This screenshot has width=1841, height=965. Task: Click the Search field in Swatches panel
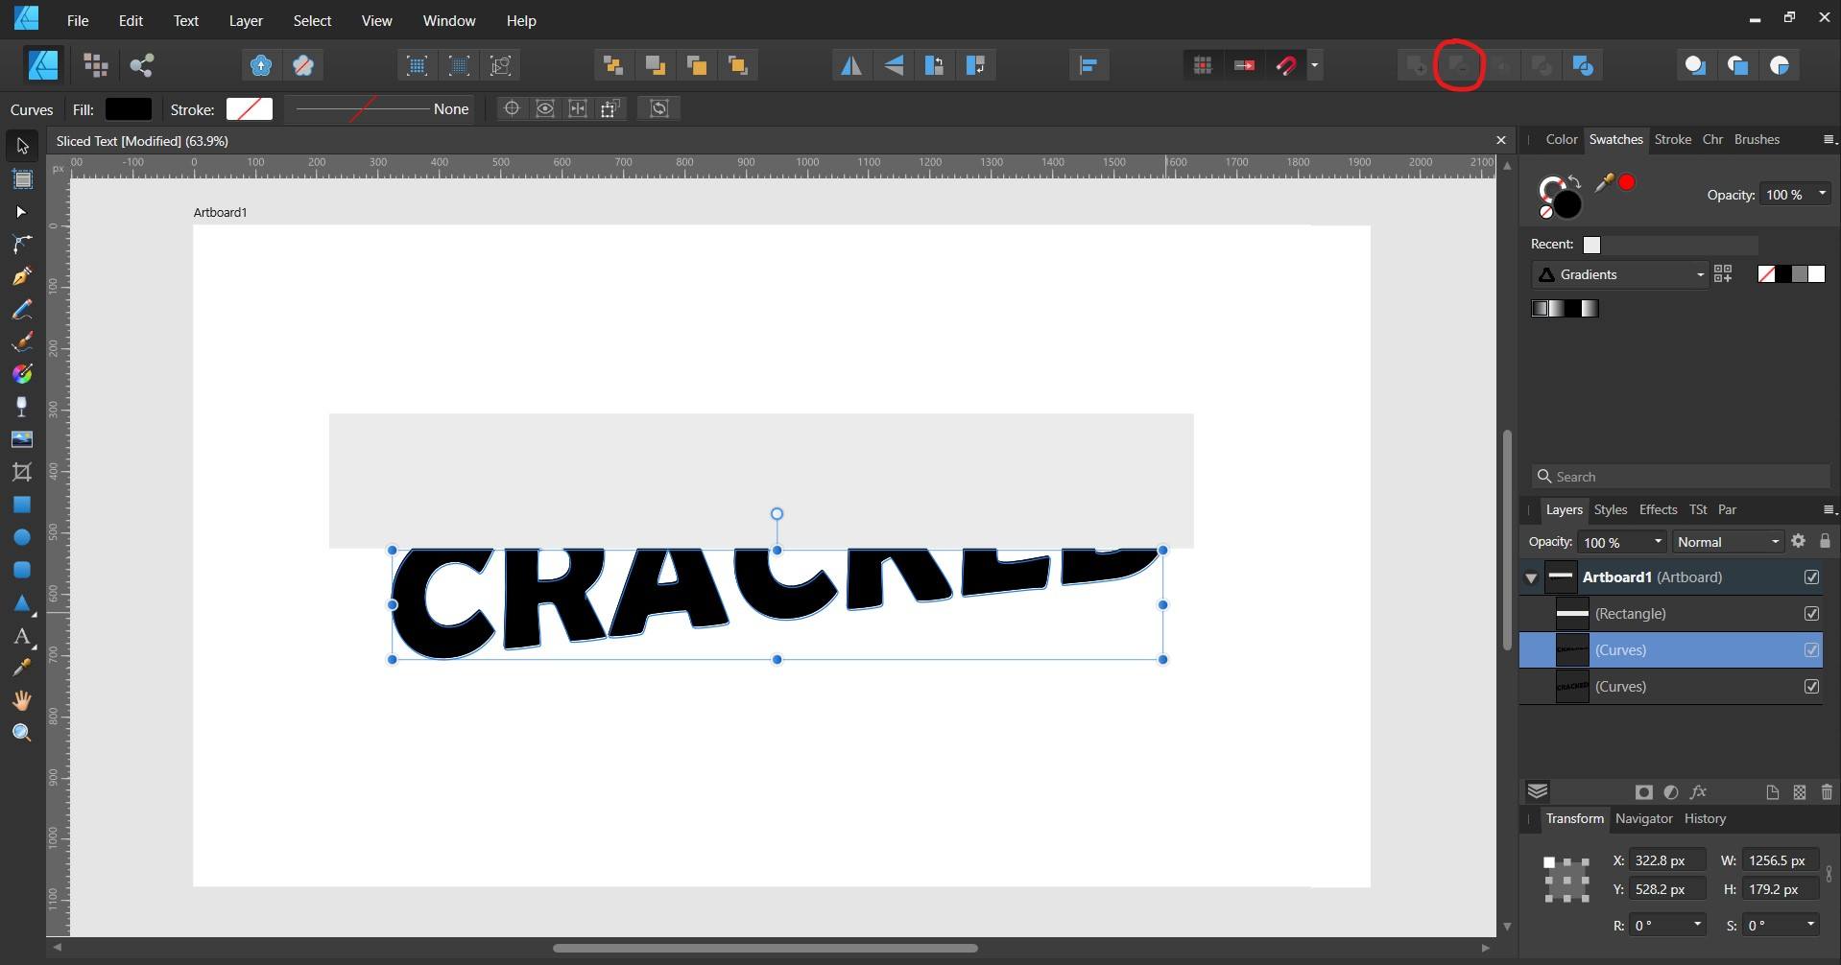pyautogui.click(x=1680, y=476)
